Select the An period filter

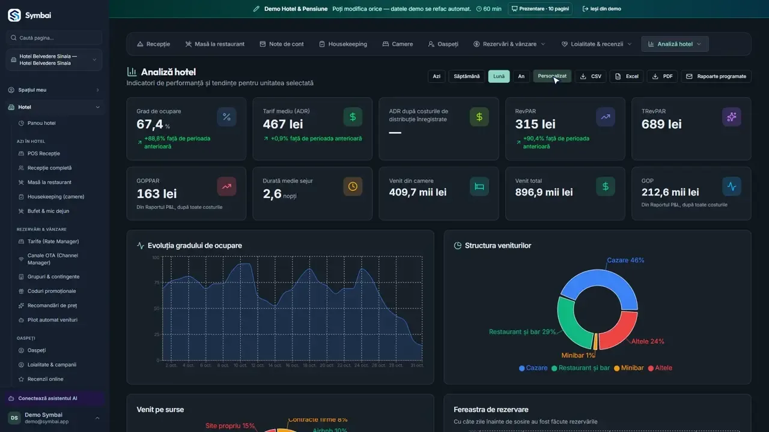point(521,76)
